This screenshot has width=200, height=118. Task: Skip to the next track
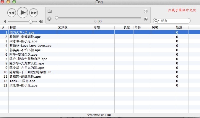coord(34,12)
